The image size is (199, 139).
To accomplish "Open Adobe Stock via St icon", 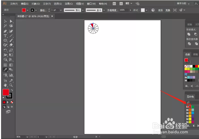I will coord(121,4).
